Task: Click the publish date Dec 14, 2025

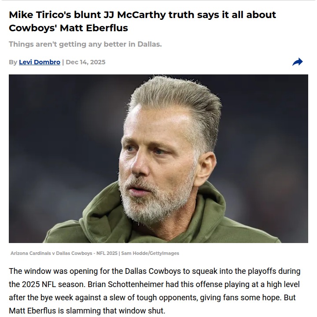Action: (x=85, y=62)
